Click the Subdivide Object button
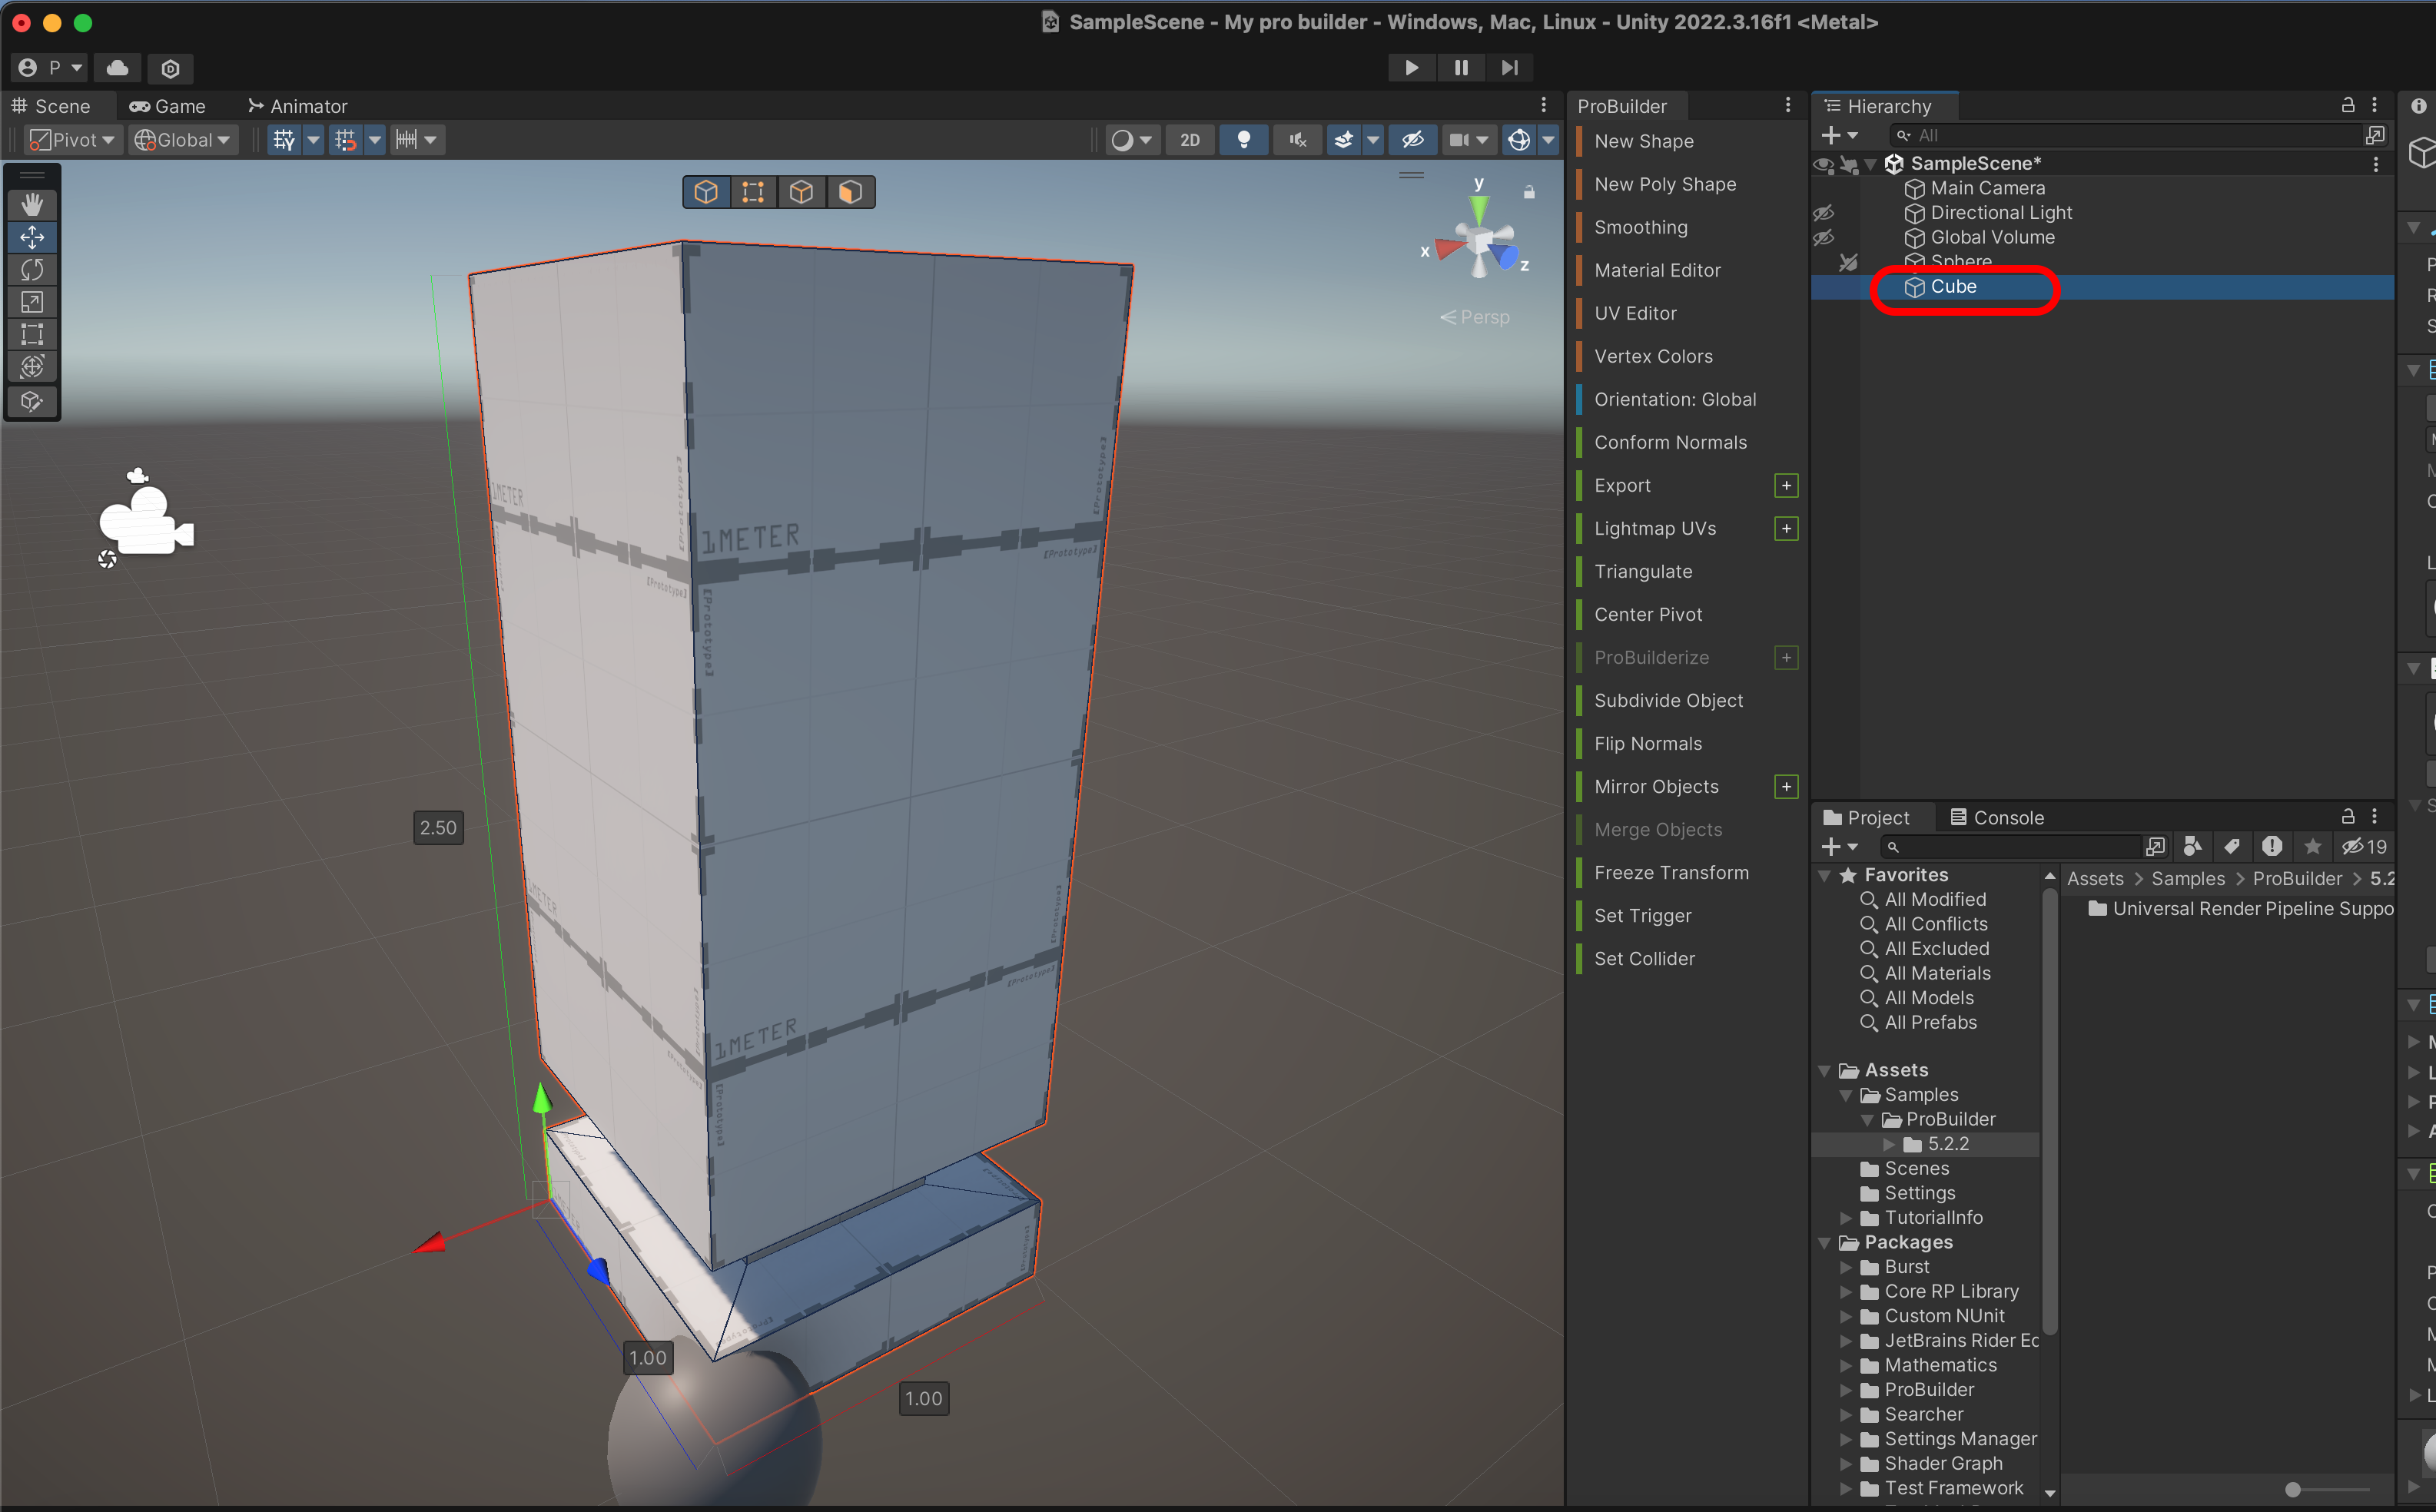Image resolution: width=2436 pixels, height=1512 pixels. 1668,700
